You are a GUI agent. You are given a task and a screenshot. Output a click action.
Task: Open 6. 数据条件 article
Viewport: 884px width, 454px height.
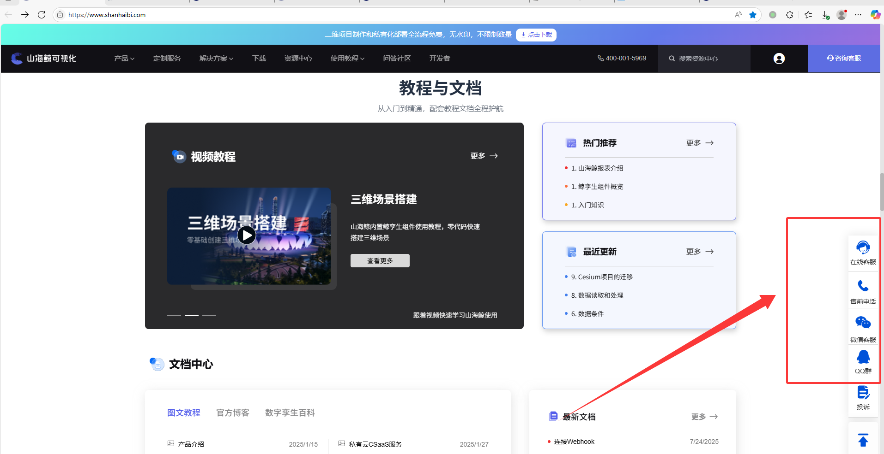(x=587, y=314)
